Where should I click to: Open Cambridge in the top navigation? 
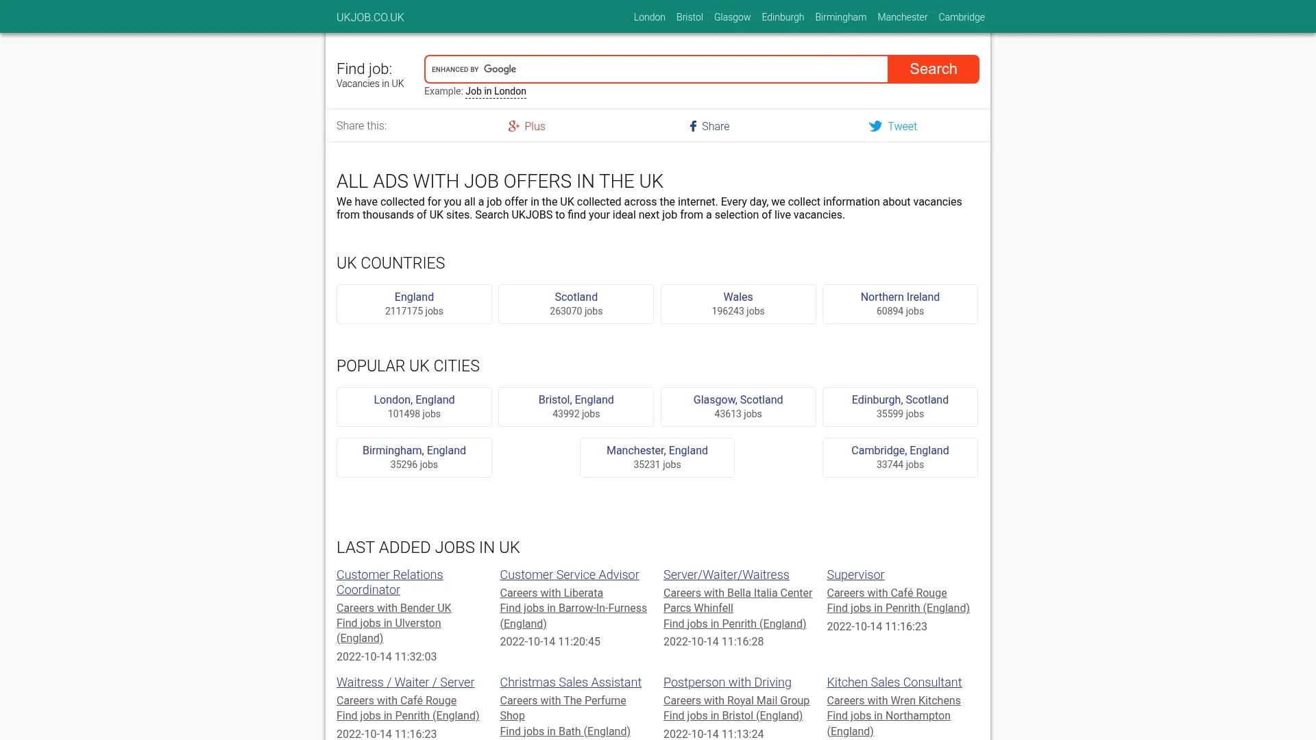pos(961,17)
